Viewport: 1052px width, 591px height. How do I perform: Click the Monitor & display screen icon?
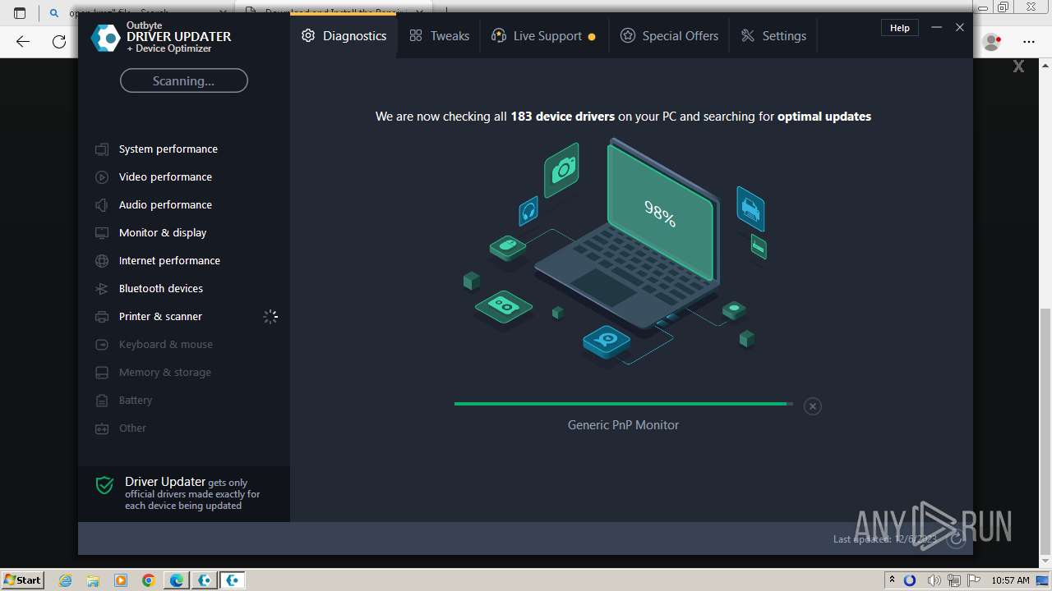(x=102, y=233)
